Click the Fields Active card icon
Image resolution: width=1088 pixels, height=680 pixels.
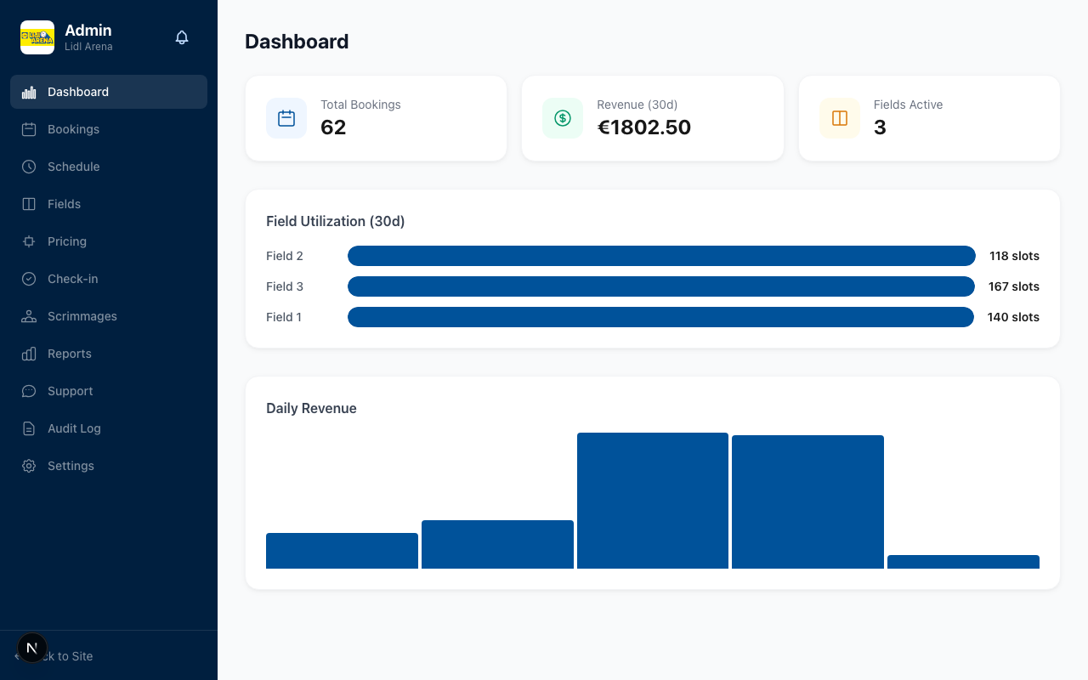(840, 118)
